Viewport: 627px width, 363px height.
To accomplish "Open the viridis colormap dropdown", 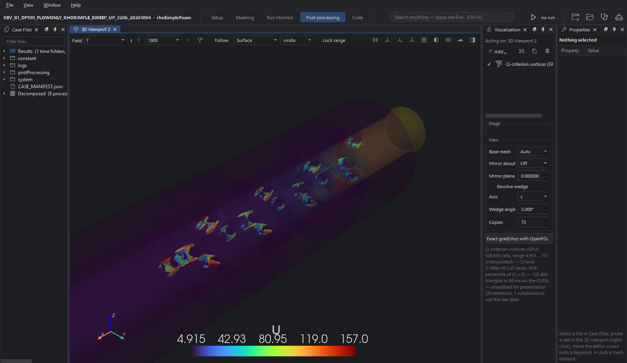I will [x=297, y=40].
